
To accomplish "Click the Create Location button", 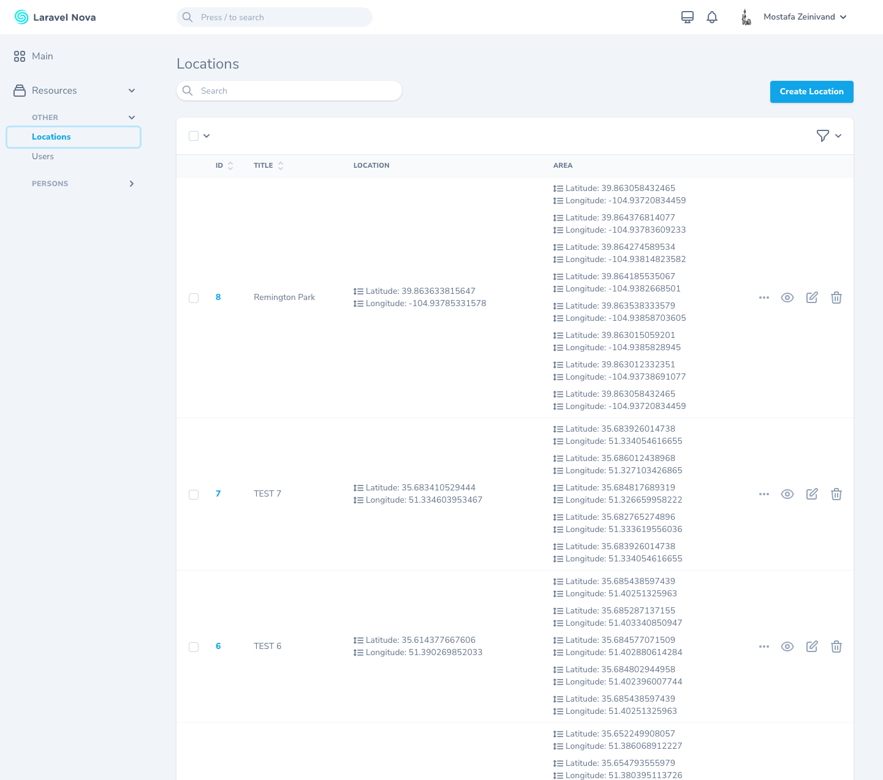I will coord(811,92).
